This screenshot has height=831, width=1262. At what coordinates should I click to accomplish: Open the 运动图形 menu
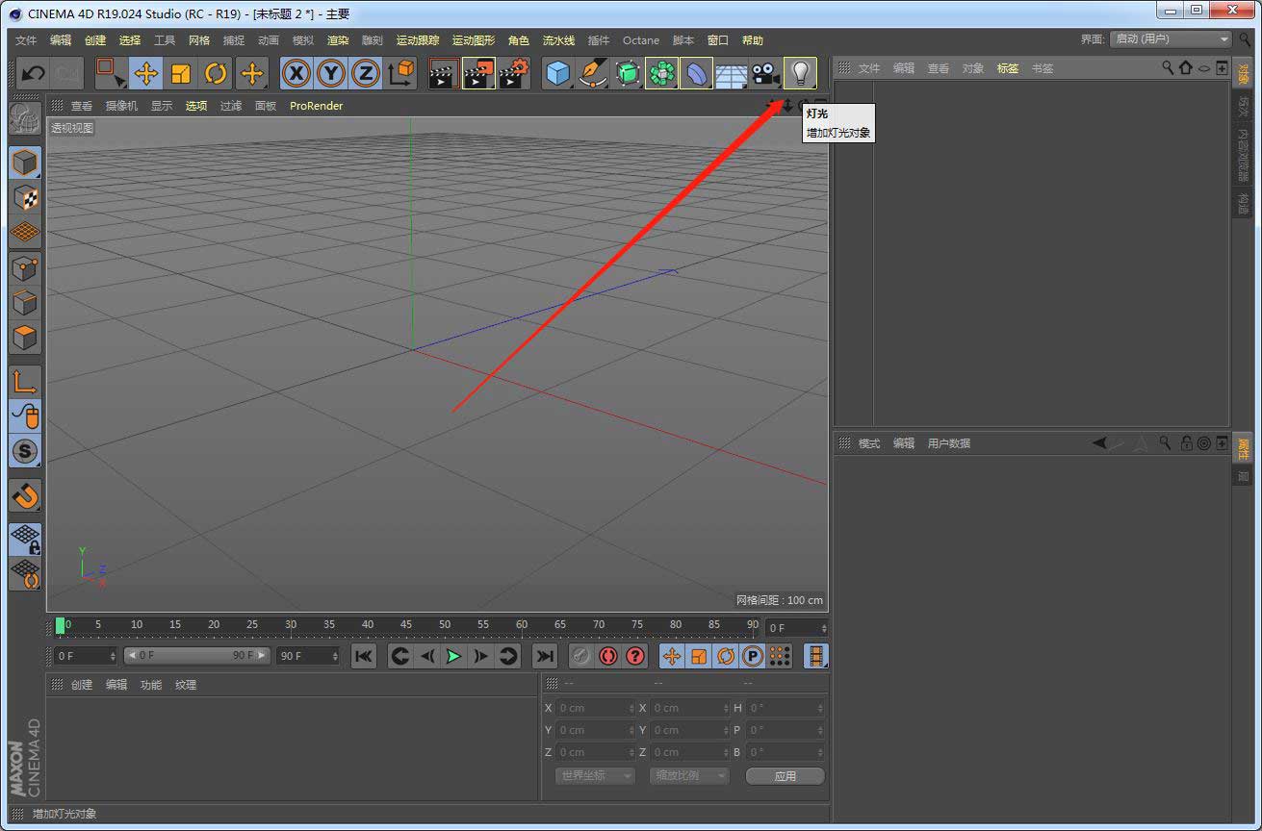click(x=474, y=40)
